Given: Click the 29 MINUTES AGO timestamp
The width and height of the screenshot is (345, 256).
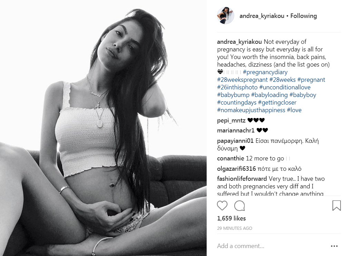Looking at the screenshot, I should tap(235, 228).
